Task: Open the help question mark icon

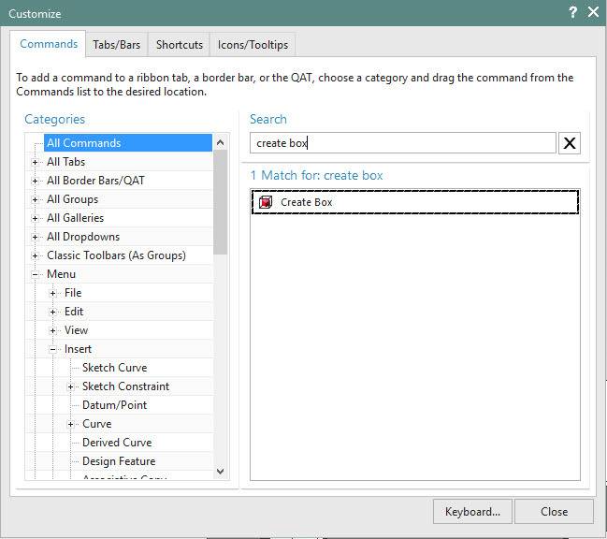Action: point(573,12)
